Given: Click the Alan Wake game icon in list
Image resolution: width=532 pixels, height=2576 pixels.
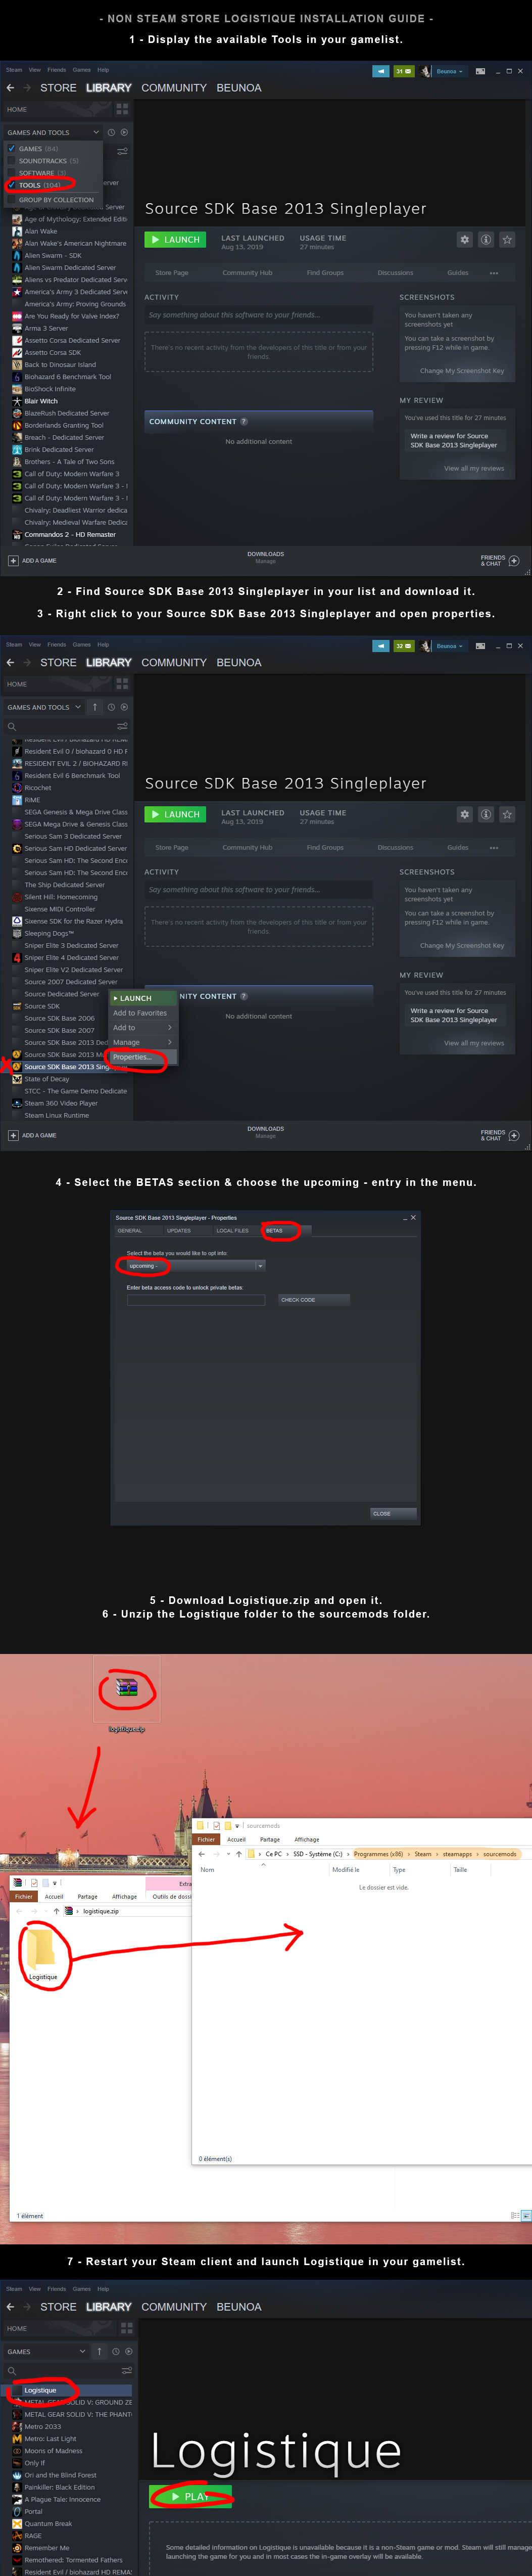Looking at the screenshot, I should click(17, 231).
